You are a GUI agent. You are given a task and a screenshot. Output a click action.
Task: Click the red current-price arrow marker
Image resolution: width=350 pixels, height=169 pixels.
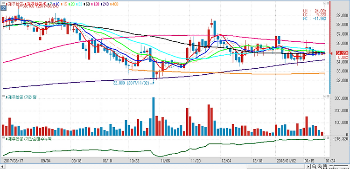click(x=331, y=53)
